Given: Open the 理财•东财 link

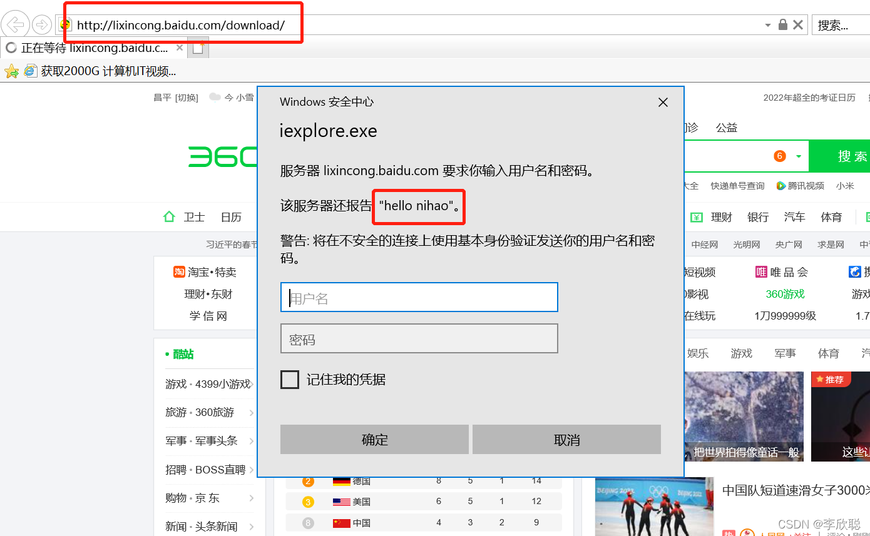Looking at the screenshot, I should click(x=208, y=294).
